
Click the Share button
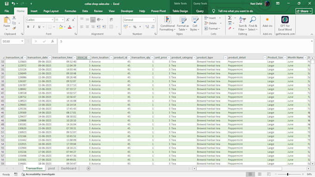coord(304,11)
